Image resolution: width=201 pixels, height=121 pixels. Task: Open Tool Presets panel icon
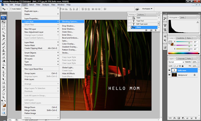(x=165, y=19)
